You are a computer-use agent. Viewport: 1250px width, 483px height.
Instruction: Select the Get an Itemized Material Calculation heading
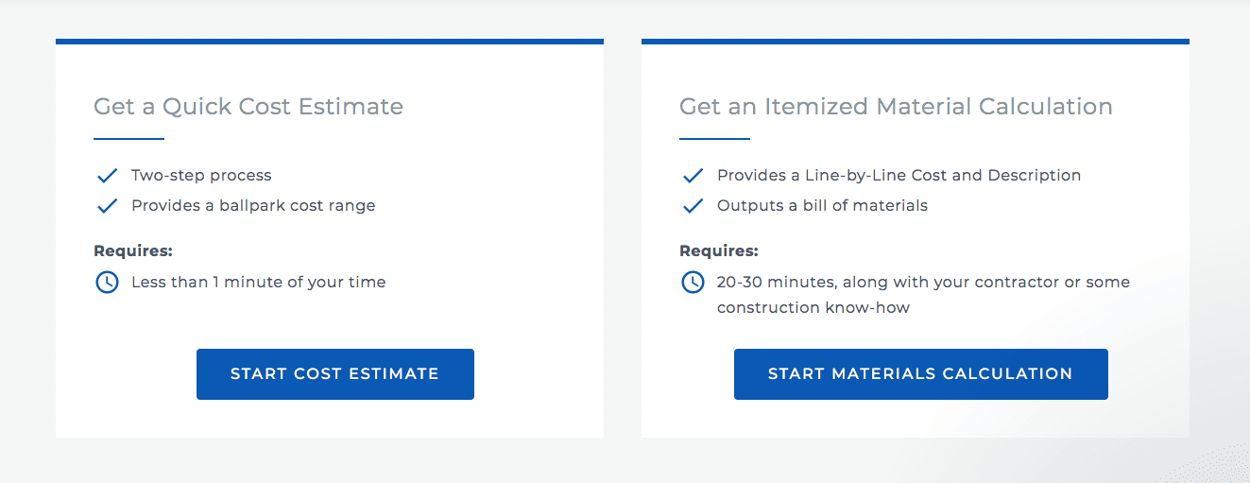[x=896, y=107]
